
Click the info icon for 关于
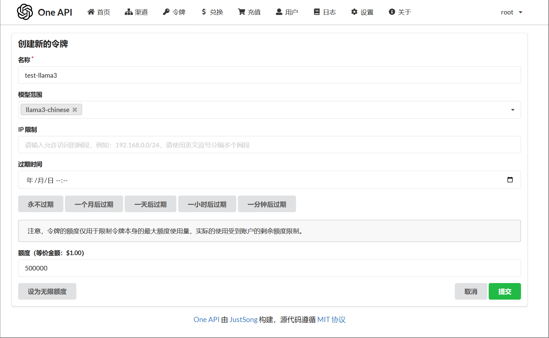tap(392, 12)
